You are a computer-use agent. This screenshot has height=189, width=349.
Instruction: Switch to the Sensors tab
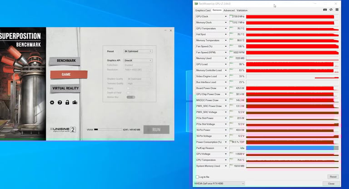tap(217, 10)
